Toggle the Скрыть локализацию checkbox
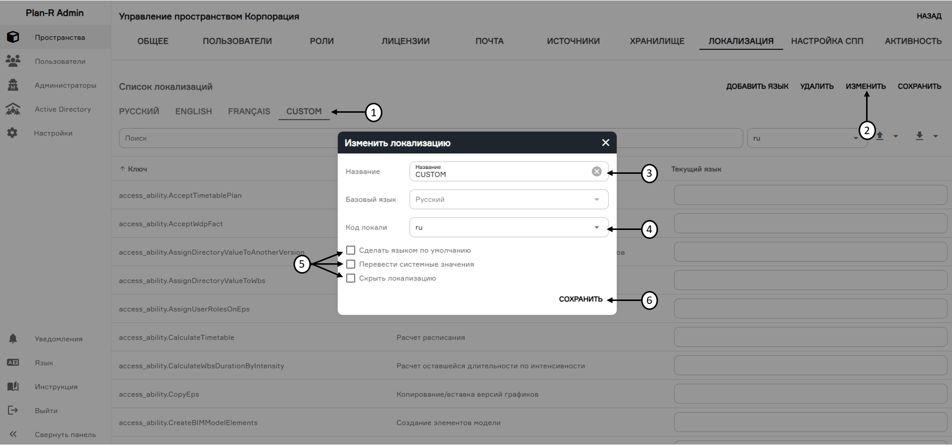The height and width of the screenshot is (445, 952). click(x=351, y=278)
